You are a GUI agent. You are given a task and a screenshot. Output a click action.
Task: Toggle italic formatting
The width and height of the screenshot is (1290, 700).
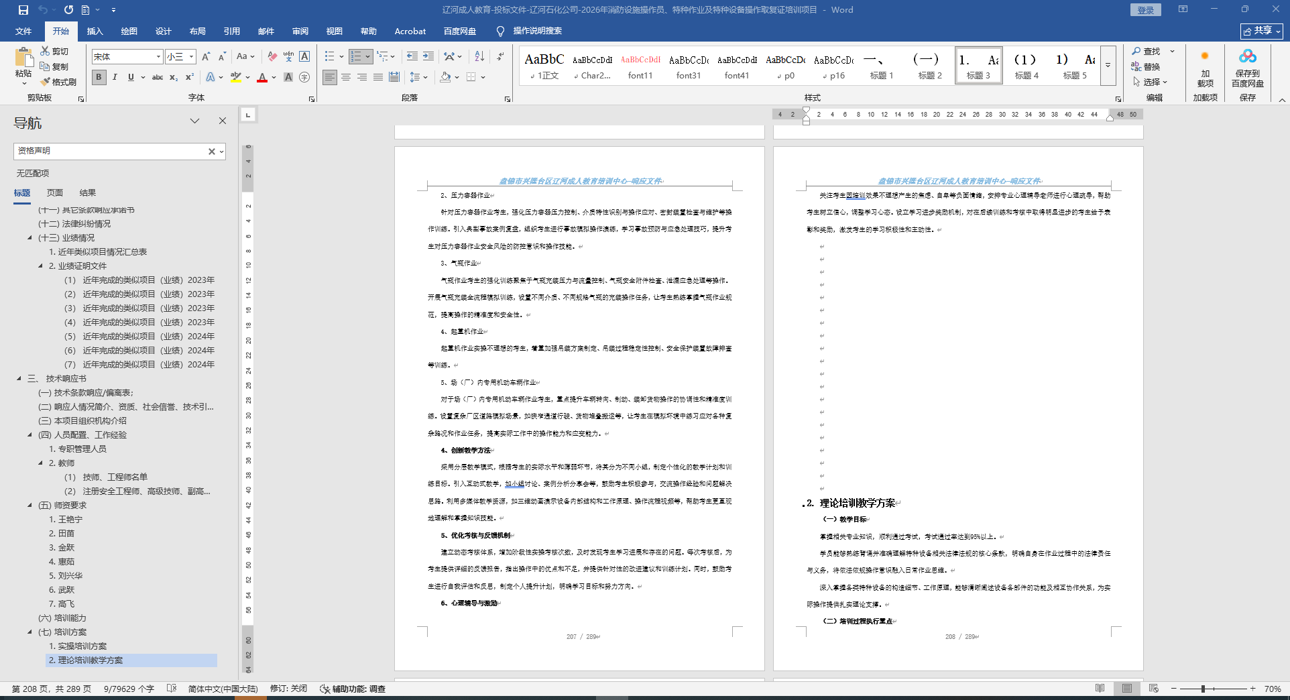[115, 78]
